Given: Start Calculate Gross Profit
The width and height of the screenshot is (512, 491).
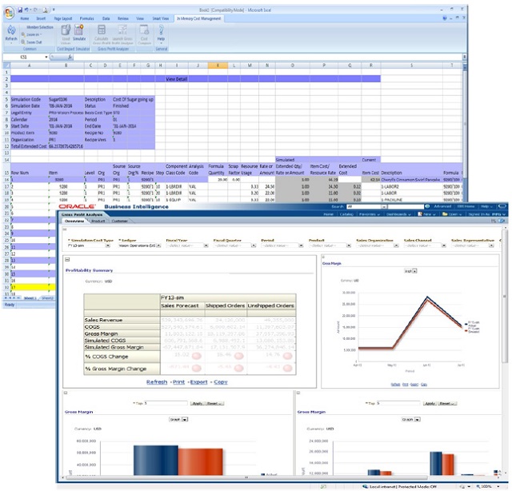Looking at the screenshot, I should click(x=102, y=34).
